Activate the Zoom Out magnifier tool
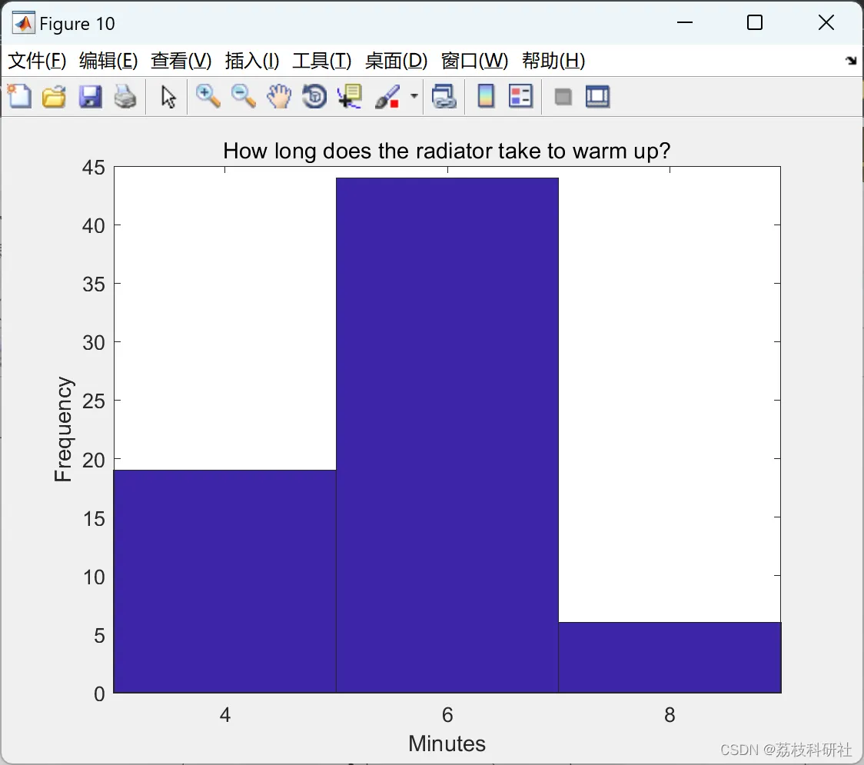864x765 pixels. click(243, 96)
